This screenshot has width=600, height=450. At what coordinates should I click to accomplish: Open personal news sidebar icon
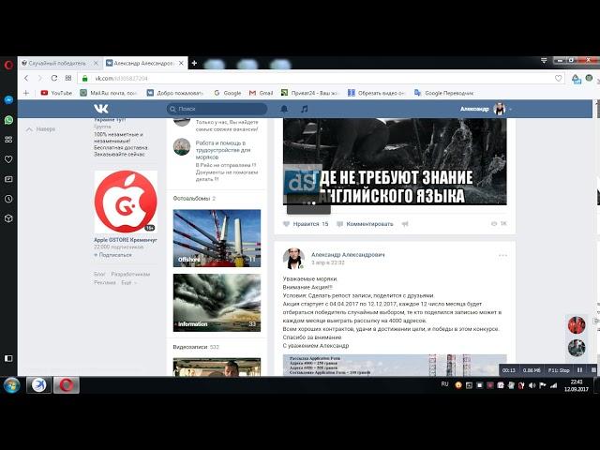[x=8, y=179]
